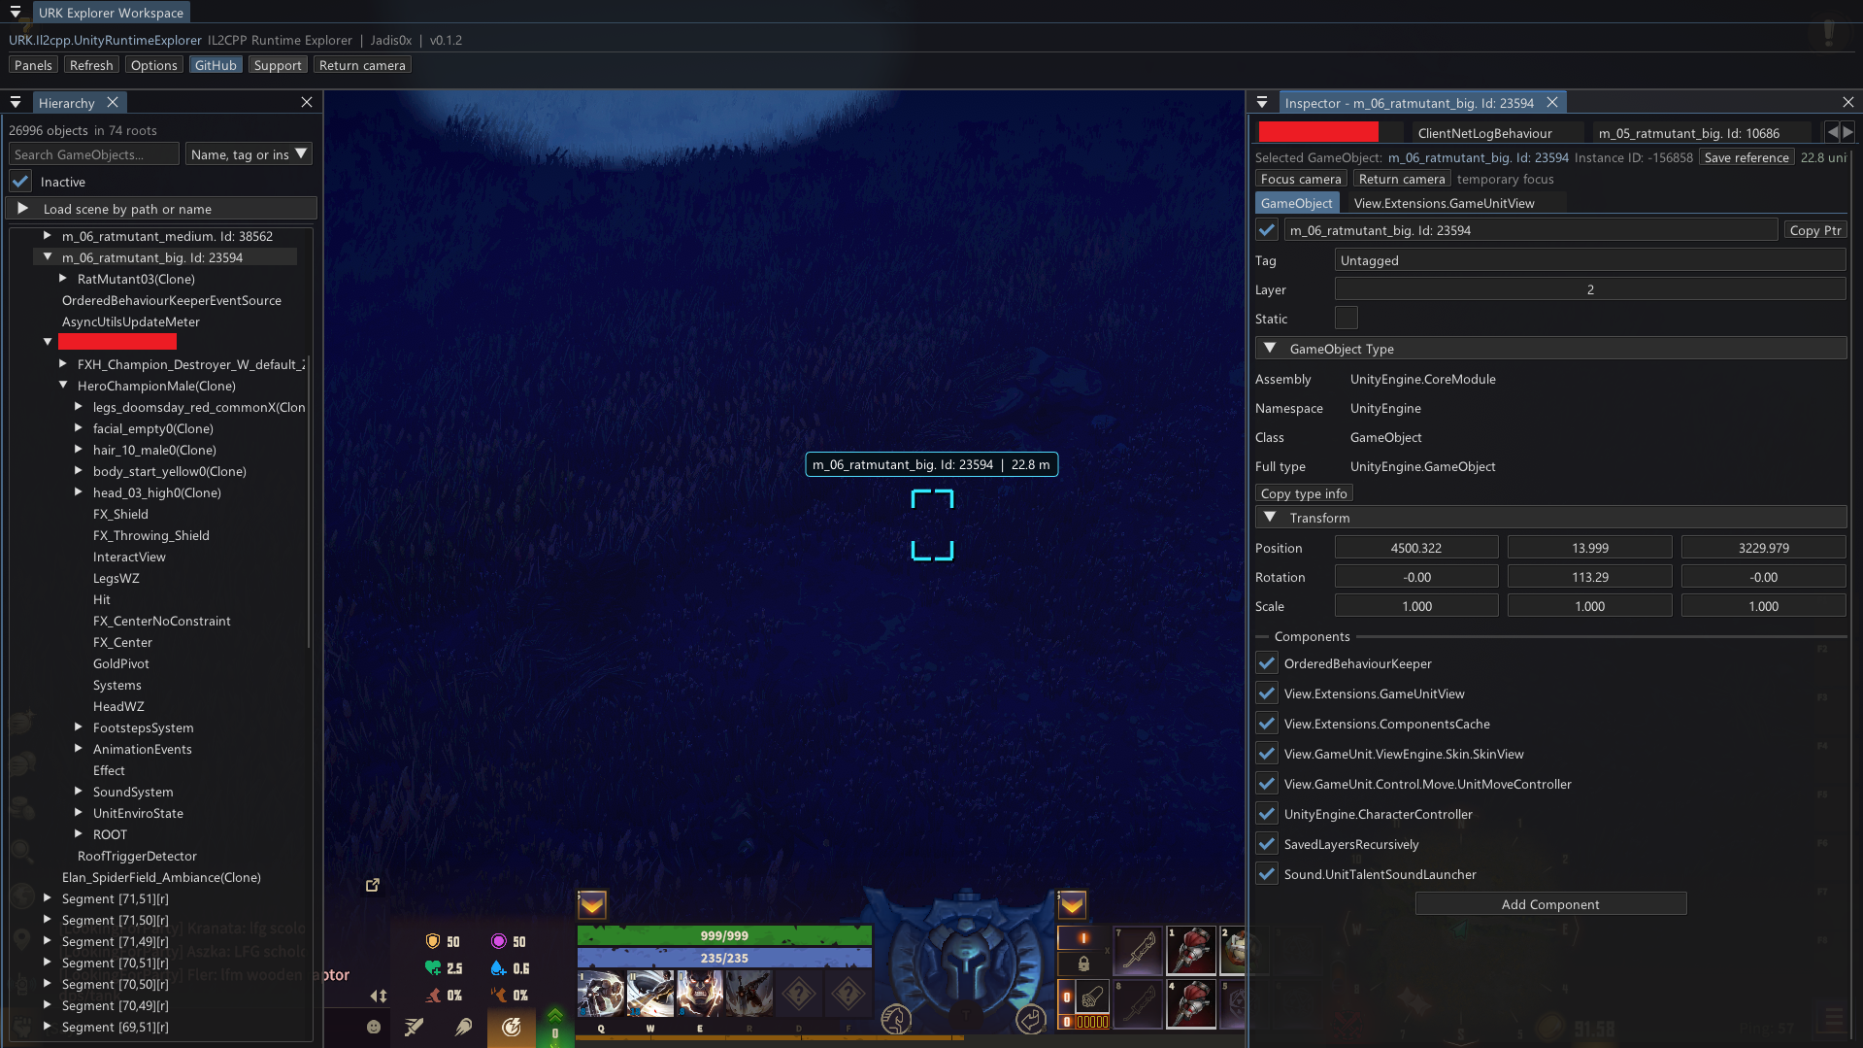The height and width of the screenshot is (1048, 1863).
Task: Expand m_06_ratmutant_medium tree node
Action: point(48,236)
